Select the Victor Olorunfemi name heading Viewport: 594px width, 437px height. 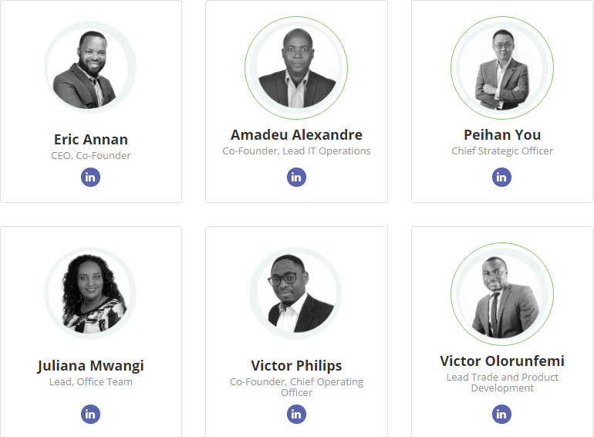502,361
